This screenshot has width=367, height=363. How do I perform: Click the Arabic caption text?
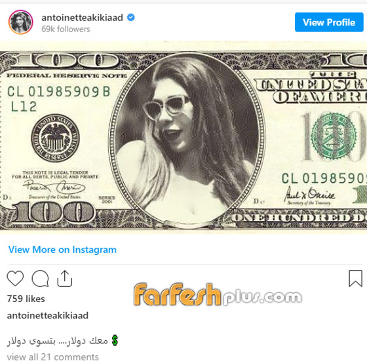point(58,341)
